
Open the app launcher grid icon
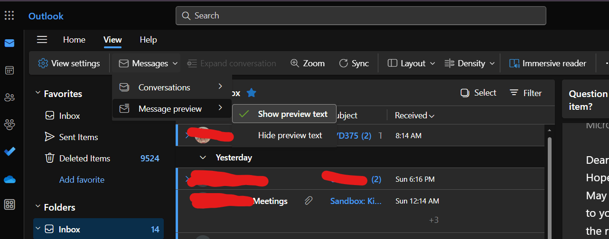click(9, 16)
